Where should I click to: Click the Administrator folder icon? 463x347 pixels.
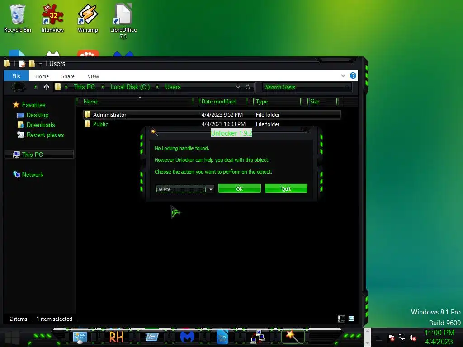click(x=87, y=114)
